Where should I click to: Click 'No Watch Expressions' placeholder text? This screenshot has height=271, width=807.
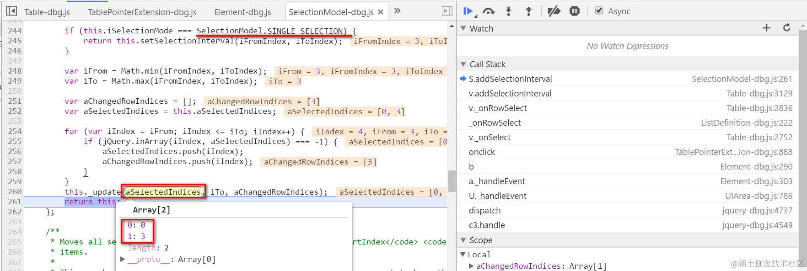627,46
